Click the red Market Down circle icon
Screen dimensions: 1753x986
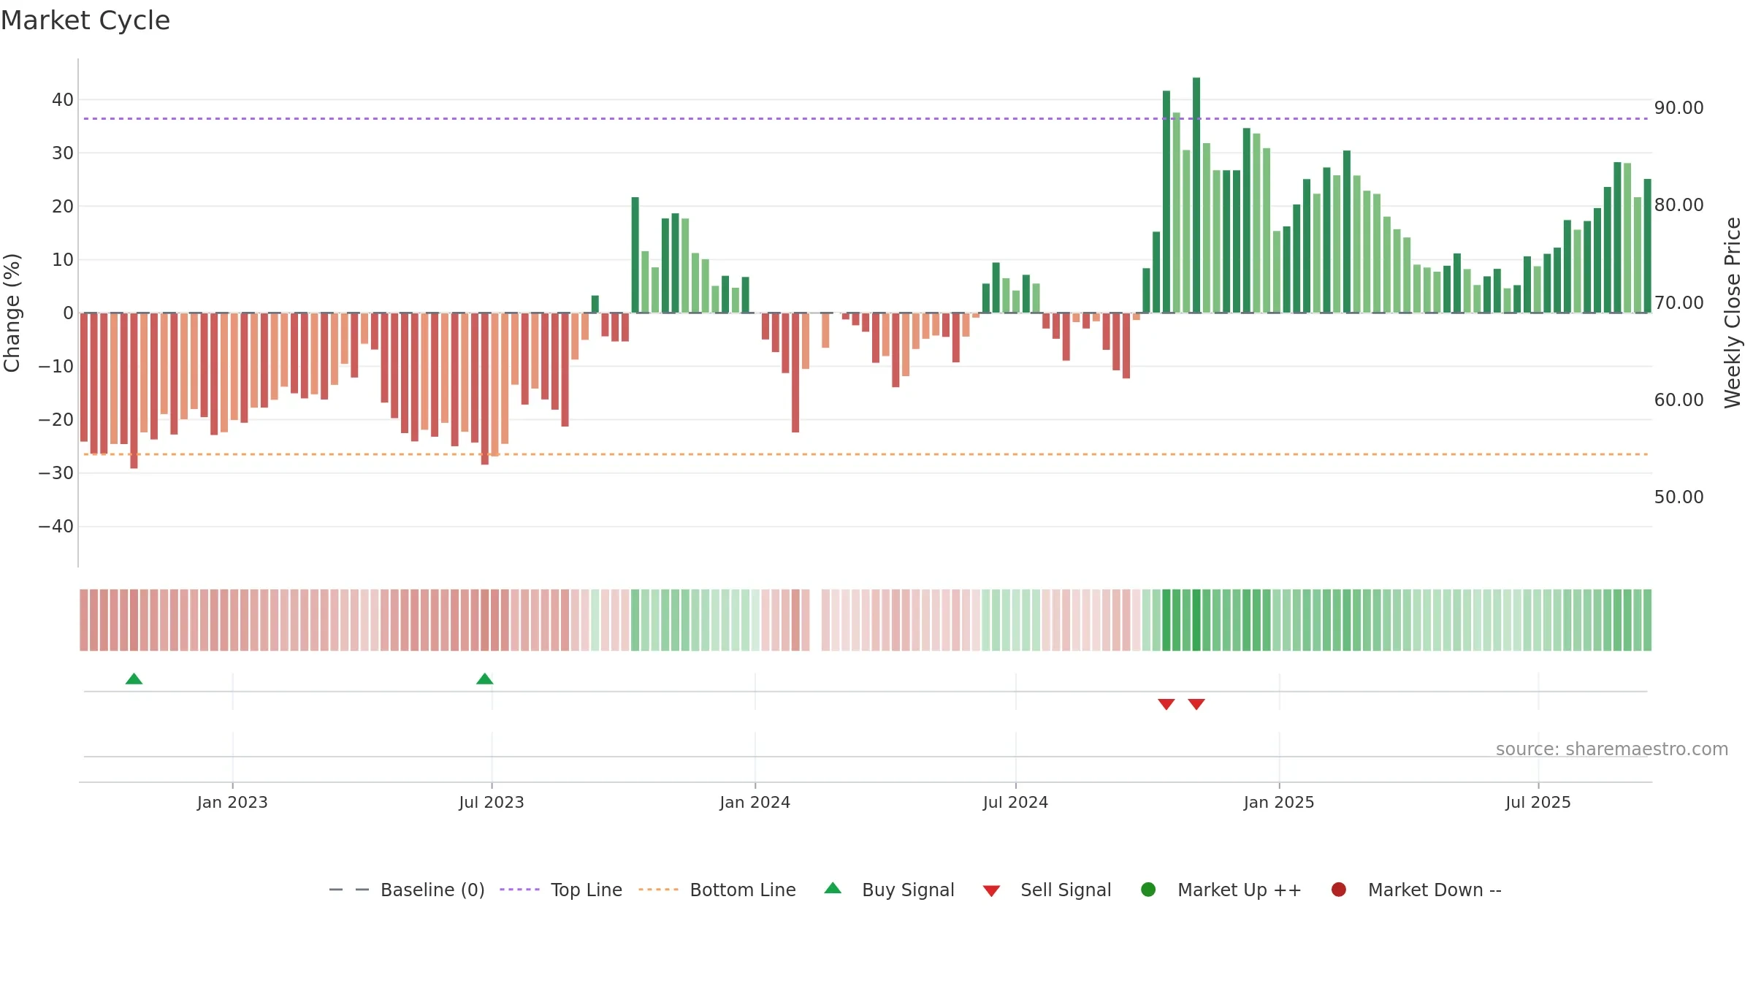pos(1339,890)
